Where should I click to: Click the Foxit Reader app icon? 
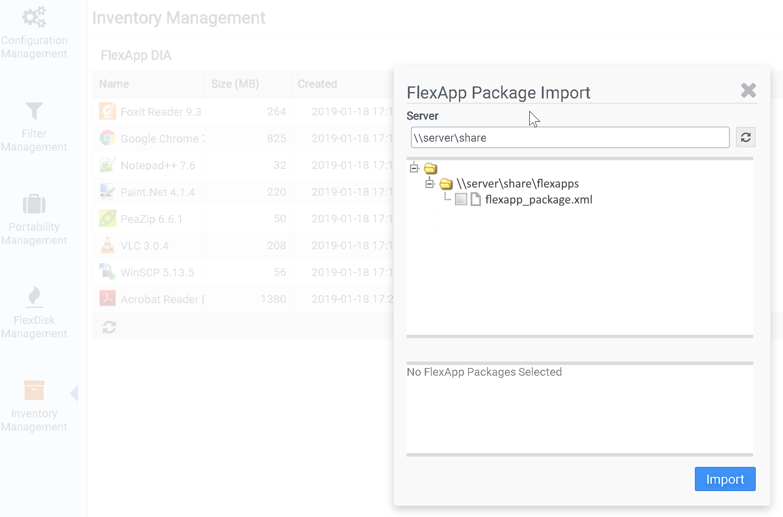tap(107, 111)
